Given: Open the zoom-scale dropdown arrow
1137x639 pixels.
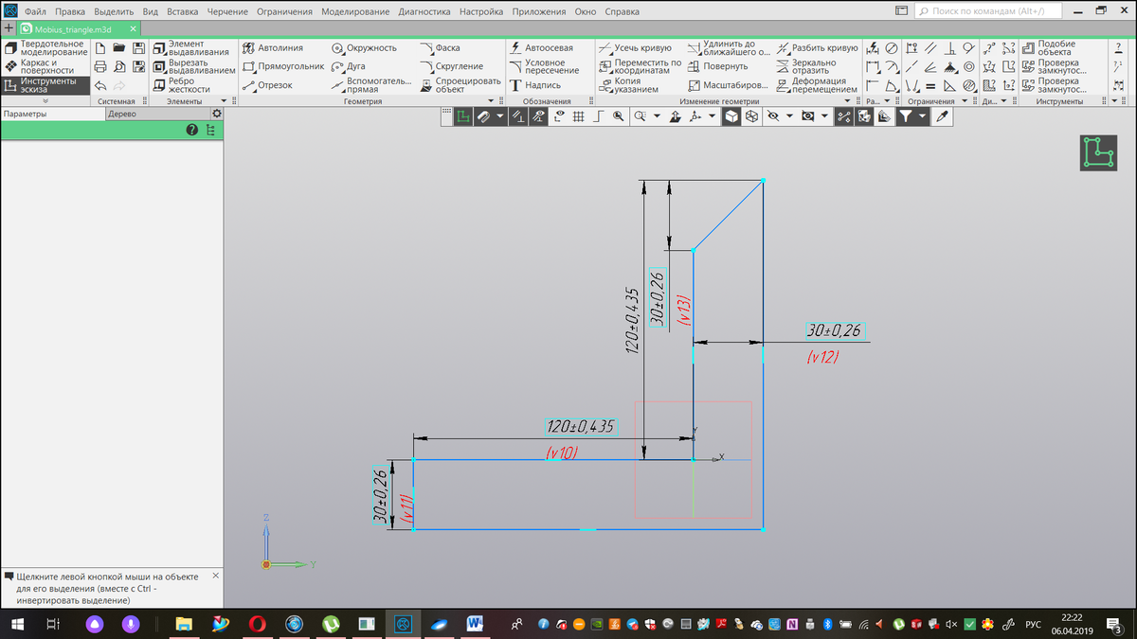Looking at the screenshot, I should coord(657,116).
